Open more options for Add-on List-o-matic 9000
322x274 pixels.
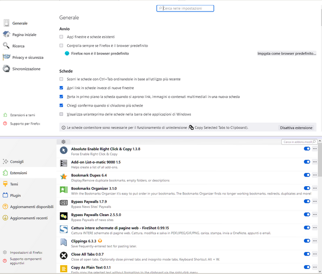pos(315,162)
